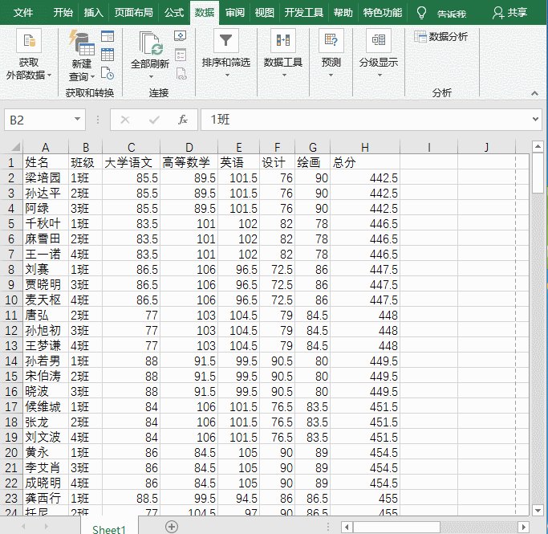
Task: Collapse the ribbon with the caret
Action: click(534, 93)
